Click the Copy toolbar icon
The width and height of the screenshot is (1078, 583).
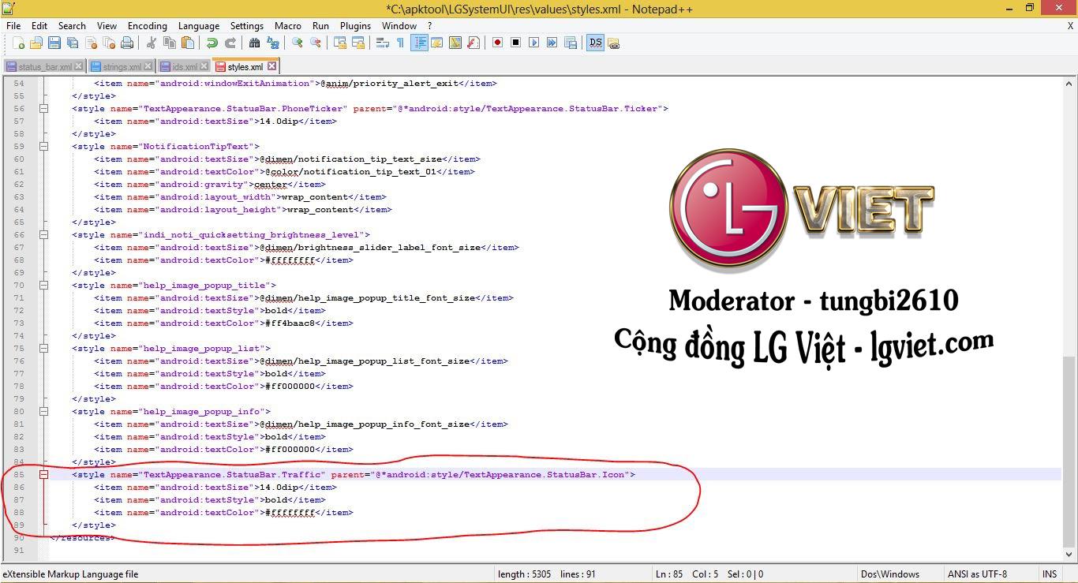169,43
